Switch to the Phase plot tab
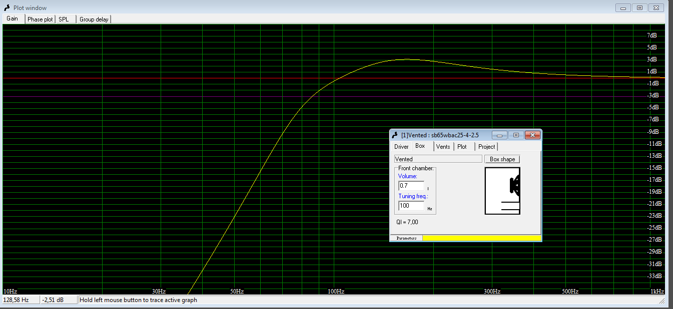The width and height of the screenshot is (673, 309). point(40,19)
